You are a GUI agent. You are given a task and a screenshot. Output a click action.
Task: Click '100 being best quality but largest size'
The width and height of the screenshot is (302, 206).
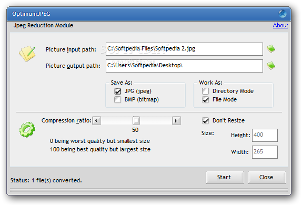[x=100, y=149]
